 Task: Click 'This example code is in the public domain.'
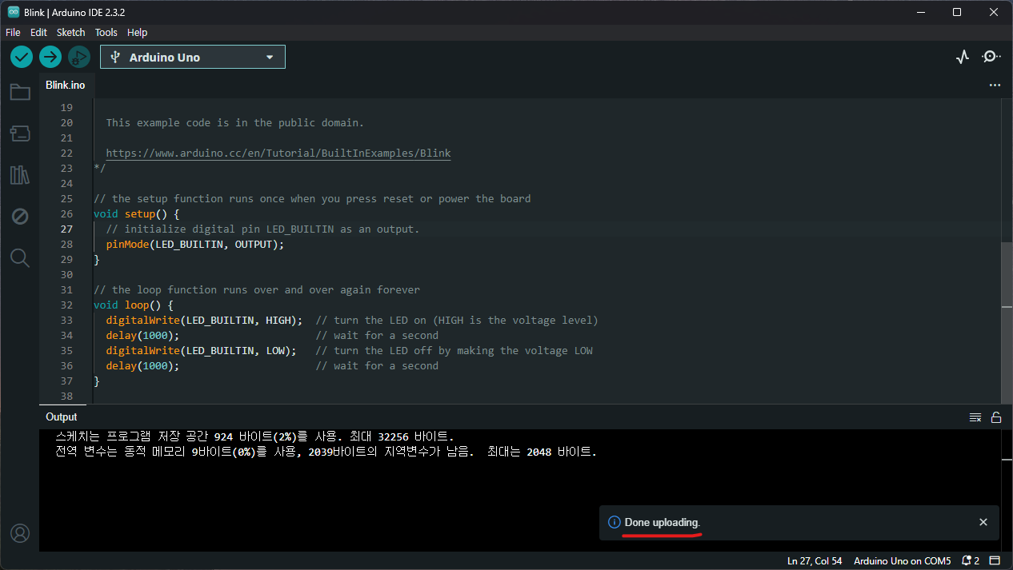click(x=235, y=122)
